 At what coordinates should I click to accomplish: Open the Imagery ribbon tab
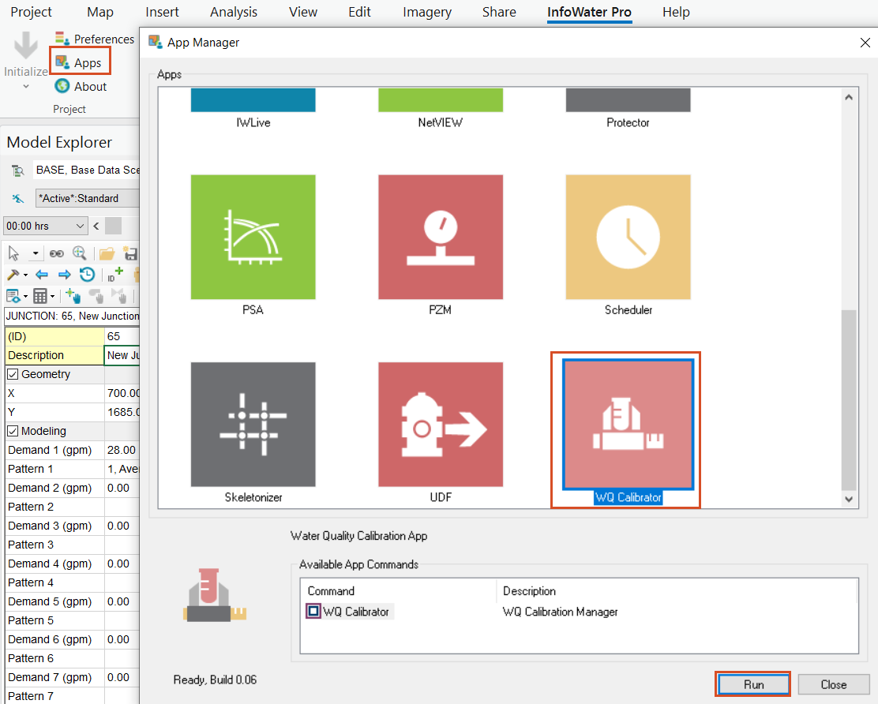[x=427, y=12]
